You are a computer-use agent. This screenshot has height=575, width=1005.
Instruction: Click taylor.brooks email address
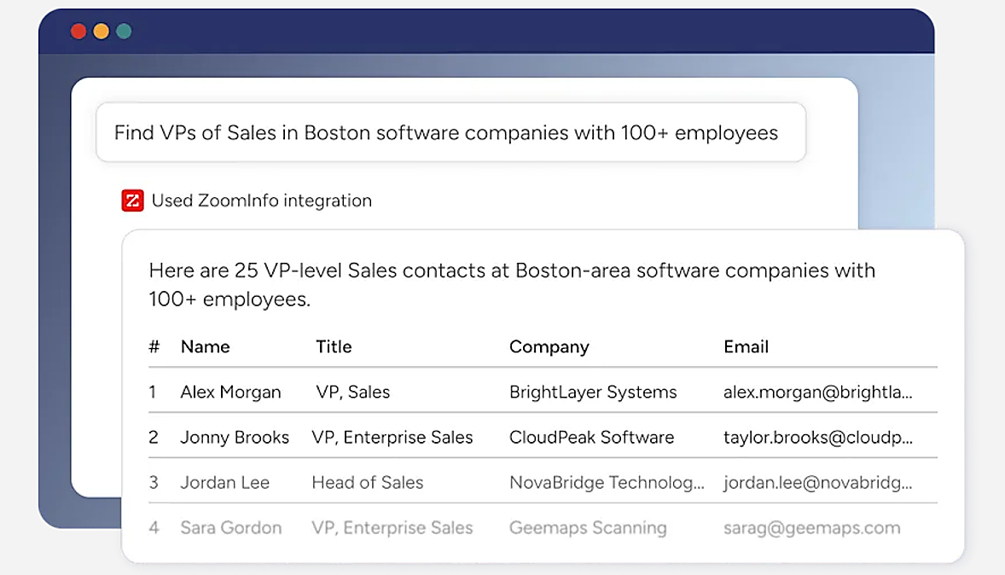(x=818, y=437)
